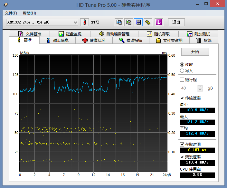This screenshot has width=227, height=188.
Task: Save screenshot with floppy disk icon
Action: click(138, 22)
